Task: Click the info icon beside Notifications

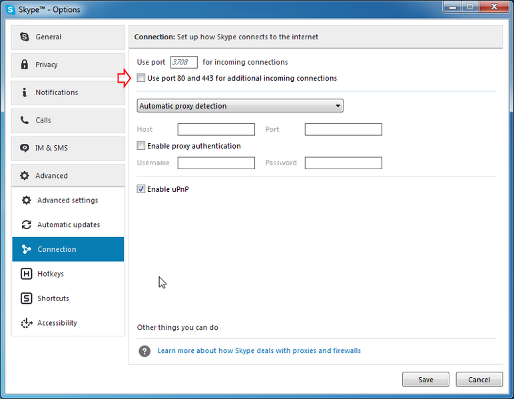Action: click(x=25, y=93)
